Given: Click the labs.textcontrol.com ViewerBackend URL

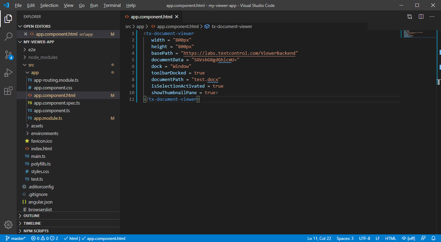Looking at the screenshot, I should [x=239, y=53].
